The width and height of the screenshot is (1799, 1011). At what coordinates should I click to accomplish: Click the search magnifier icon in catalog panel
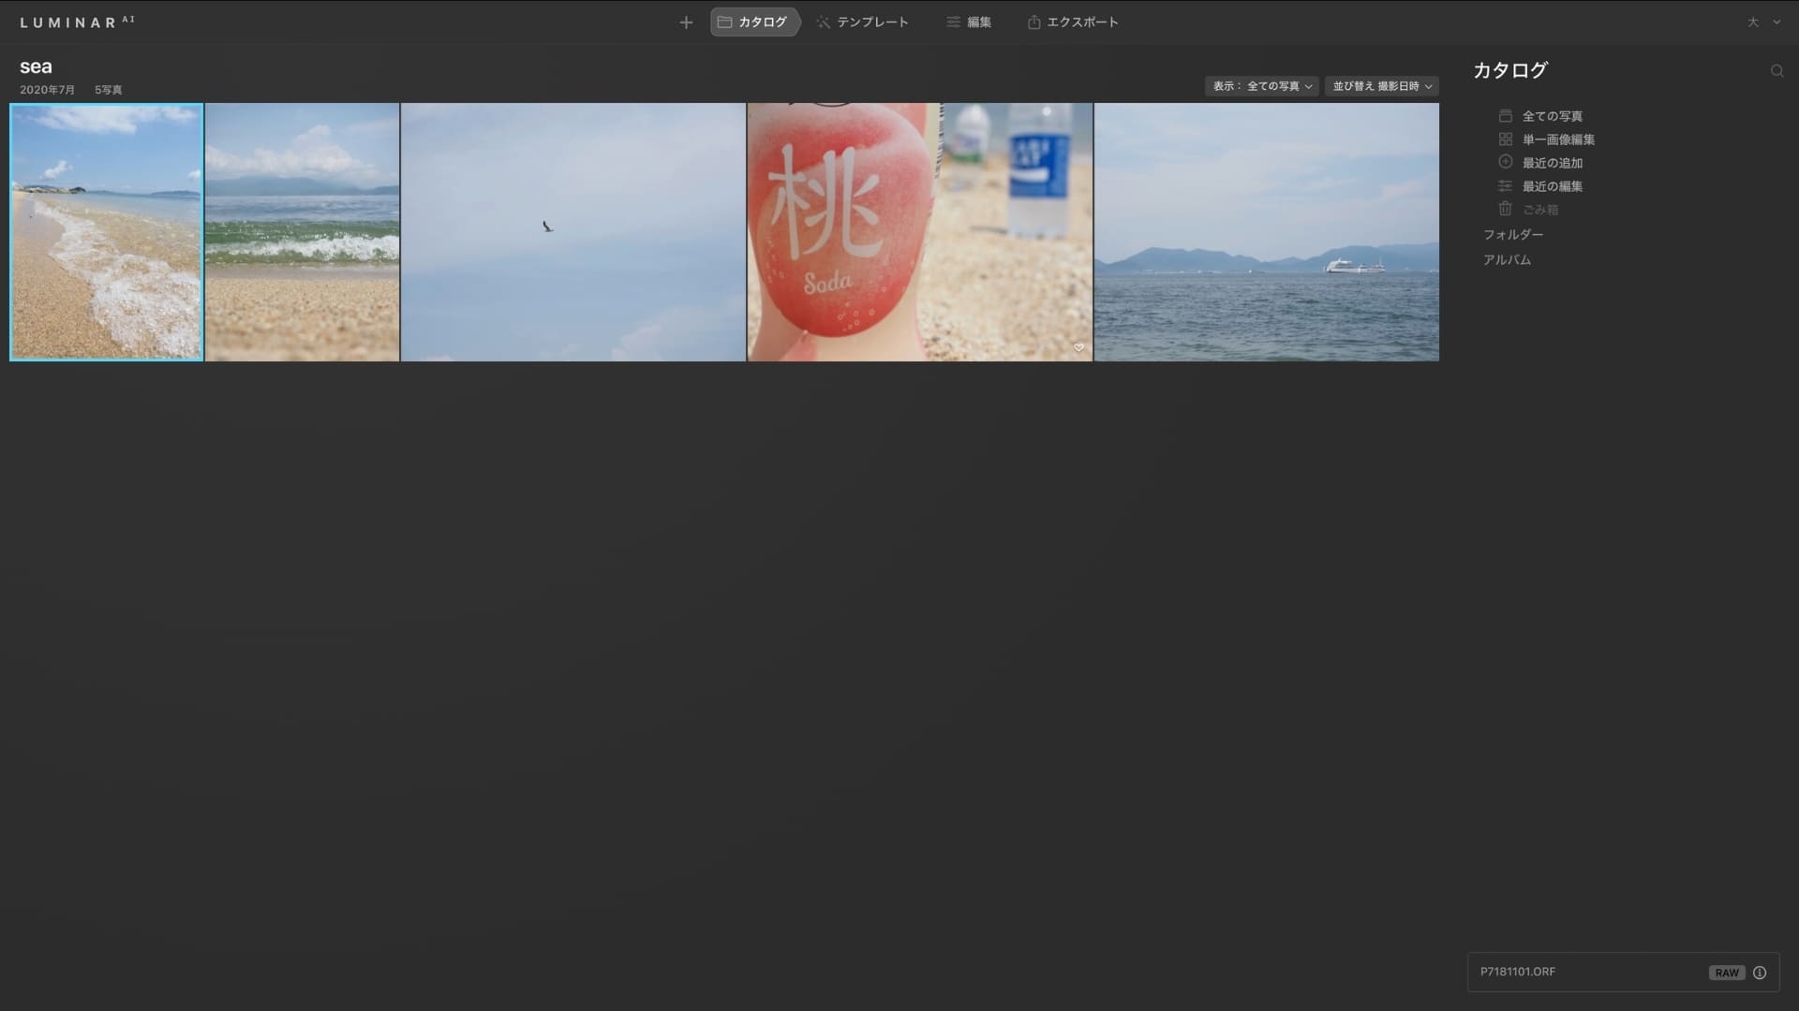(1777, 71)
